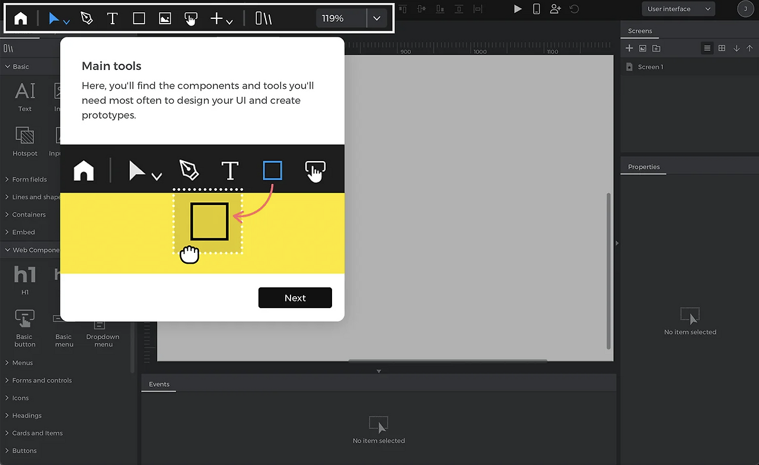The image size is (759, 465).
Task: Select the Pen tool
Action: coord(87,18)
